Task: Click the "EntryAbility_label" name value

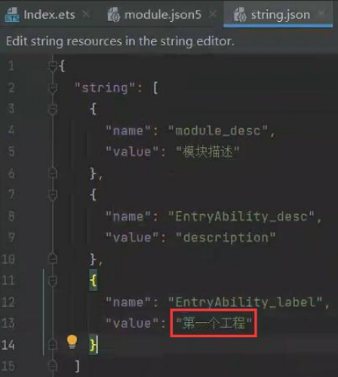Action: (245, 302)
